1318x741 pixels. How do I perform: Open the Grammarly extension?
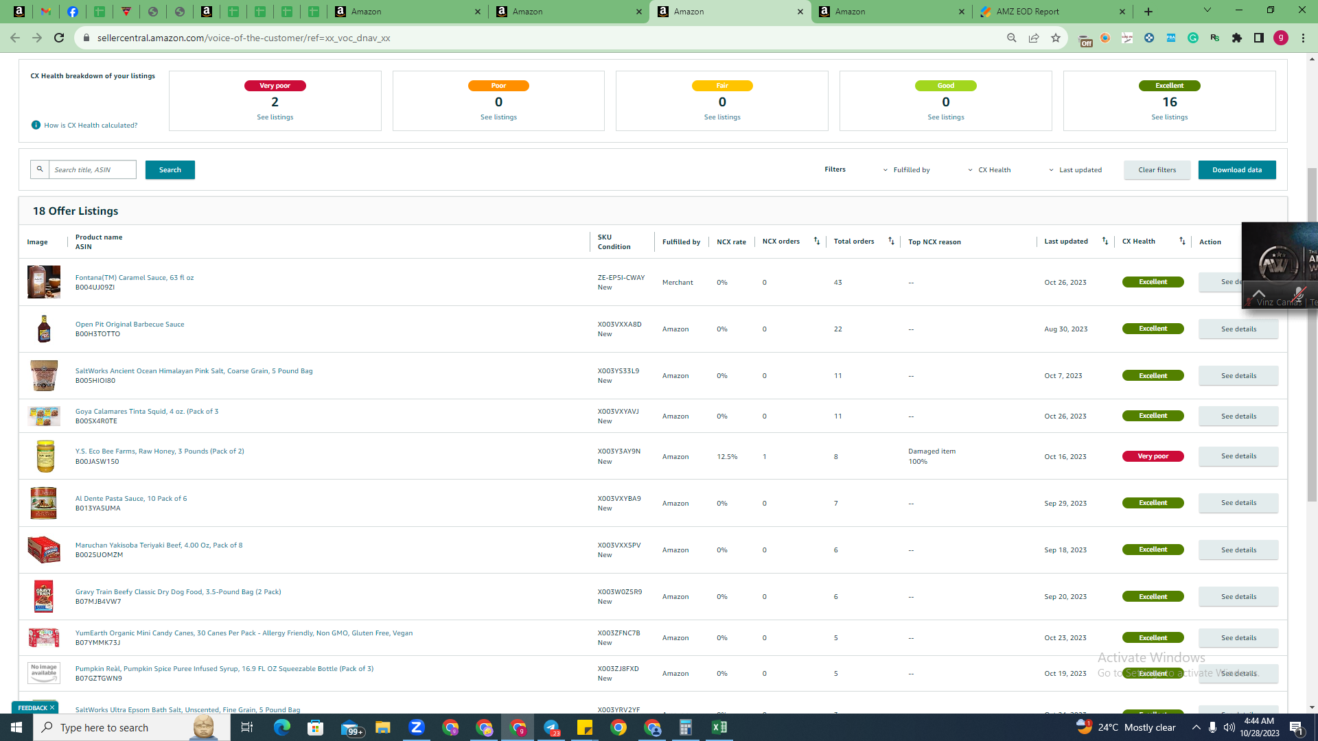[1193, 38]
